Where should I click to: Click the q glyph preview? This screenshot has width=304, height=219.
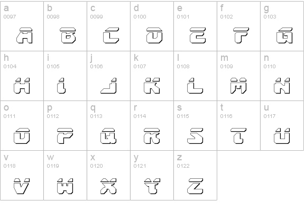108,136
